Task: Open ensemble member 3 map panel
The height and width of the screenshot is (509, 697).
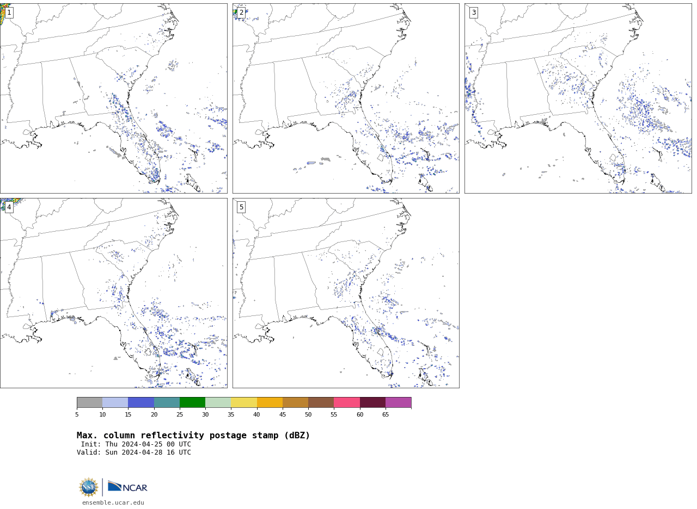Action: pos(578,98)
